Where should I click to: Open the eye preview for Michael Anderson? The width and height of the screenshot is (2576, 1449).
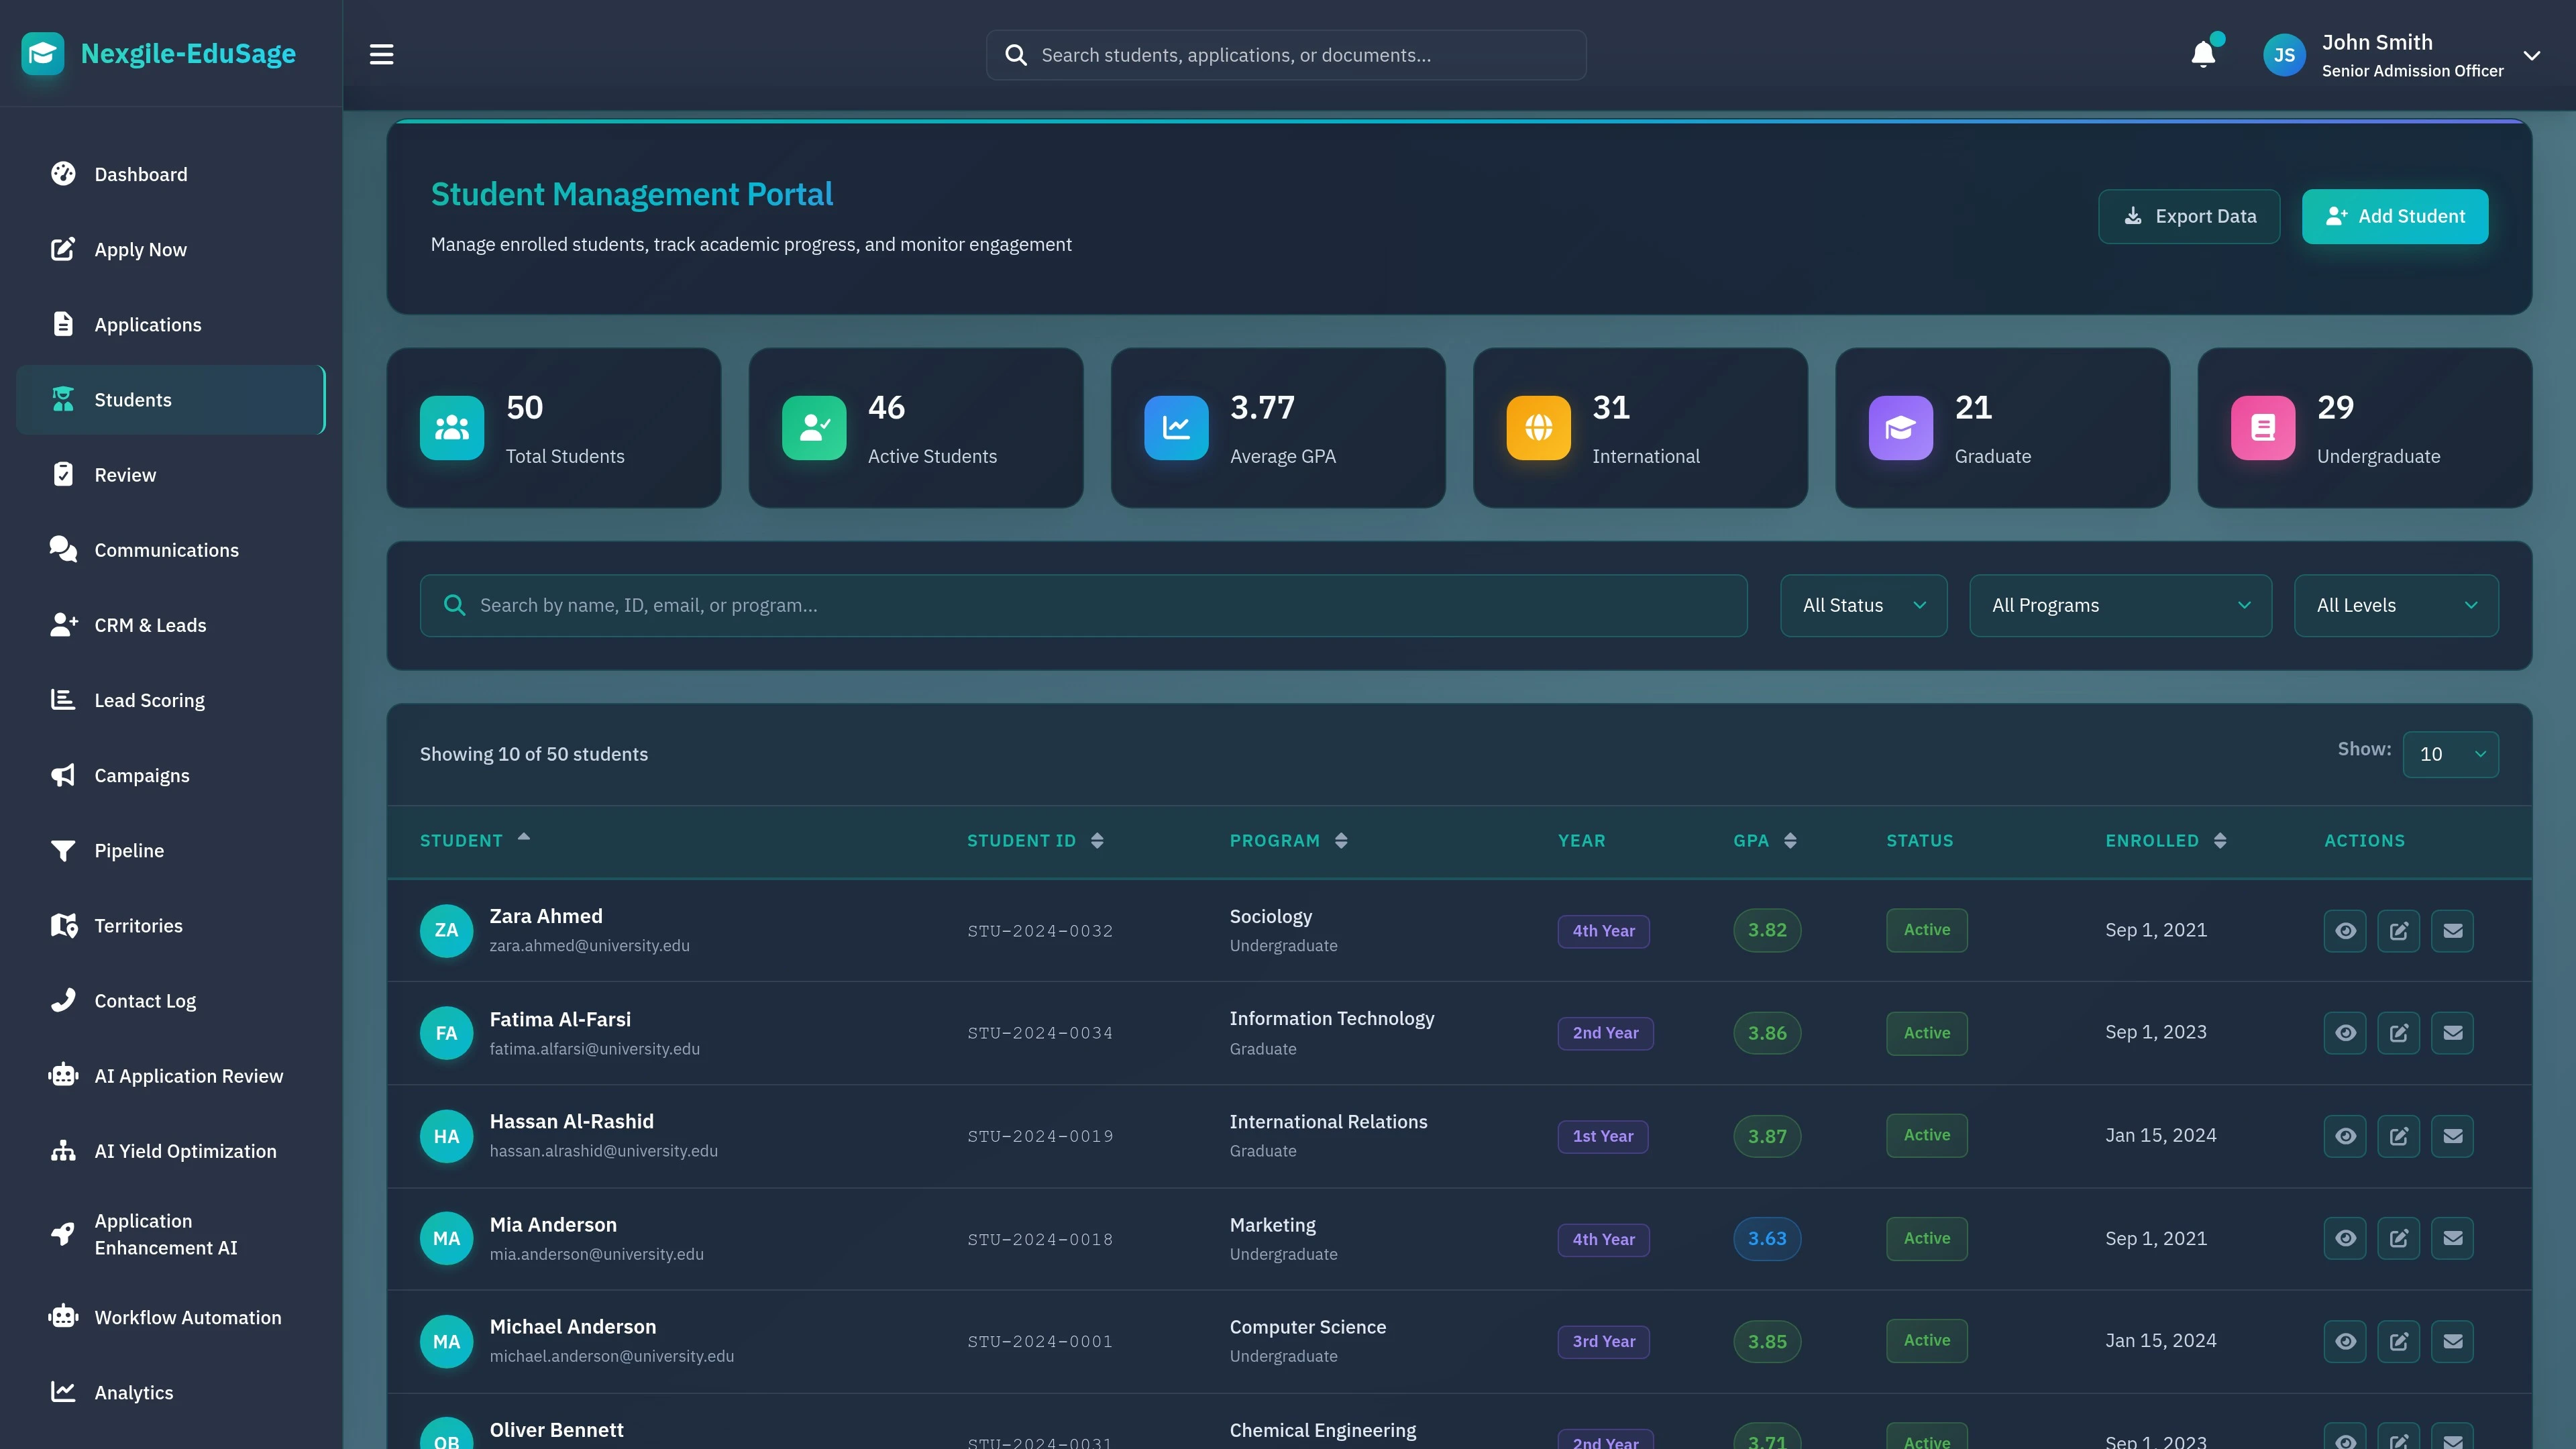(x=2346, y=1340)
